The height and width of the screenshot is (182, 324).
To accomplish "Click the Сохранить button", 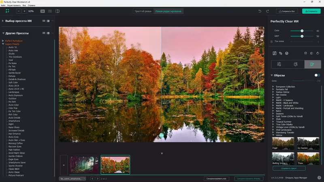I will 311,11.
